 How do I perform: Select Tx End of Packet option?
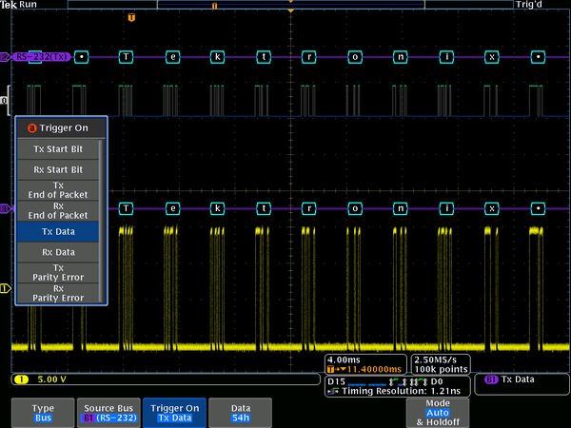click(58, 190)
